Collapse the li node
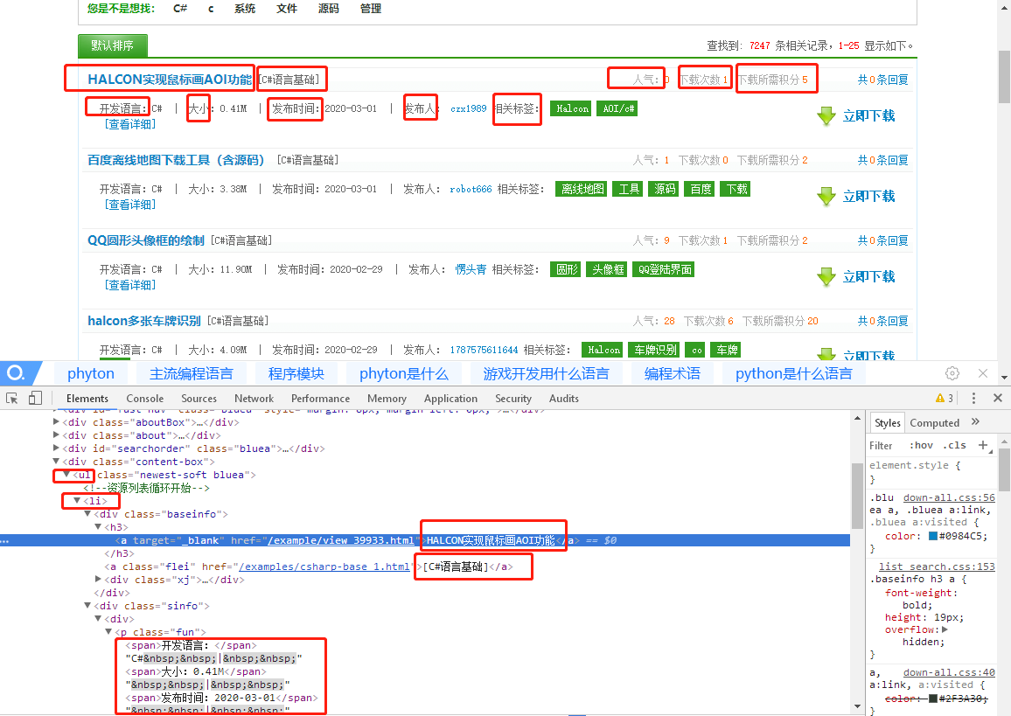Viewport: 1011px width, 716px height. pyautogui.click(x=77, y=501)
